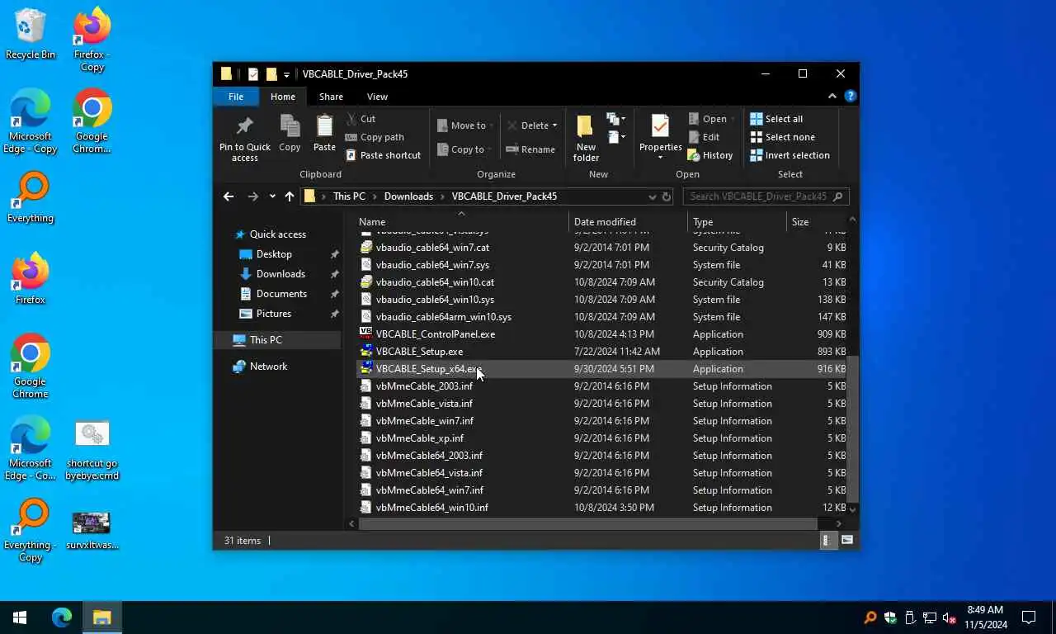1056x634 pixels.
Task: Click the horizontal scrollbar of file list
Action: 587,523
